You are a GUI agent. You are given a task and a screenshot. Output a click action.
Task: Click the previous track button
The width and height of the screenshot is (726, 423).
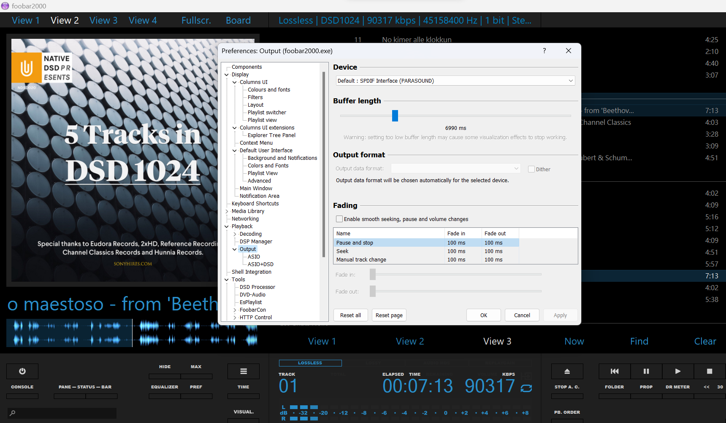click(615, 371)
